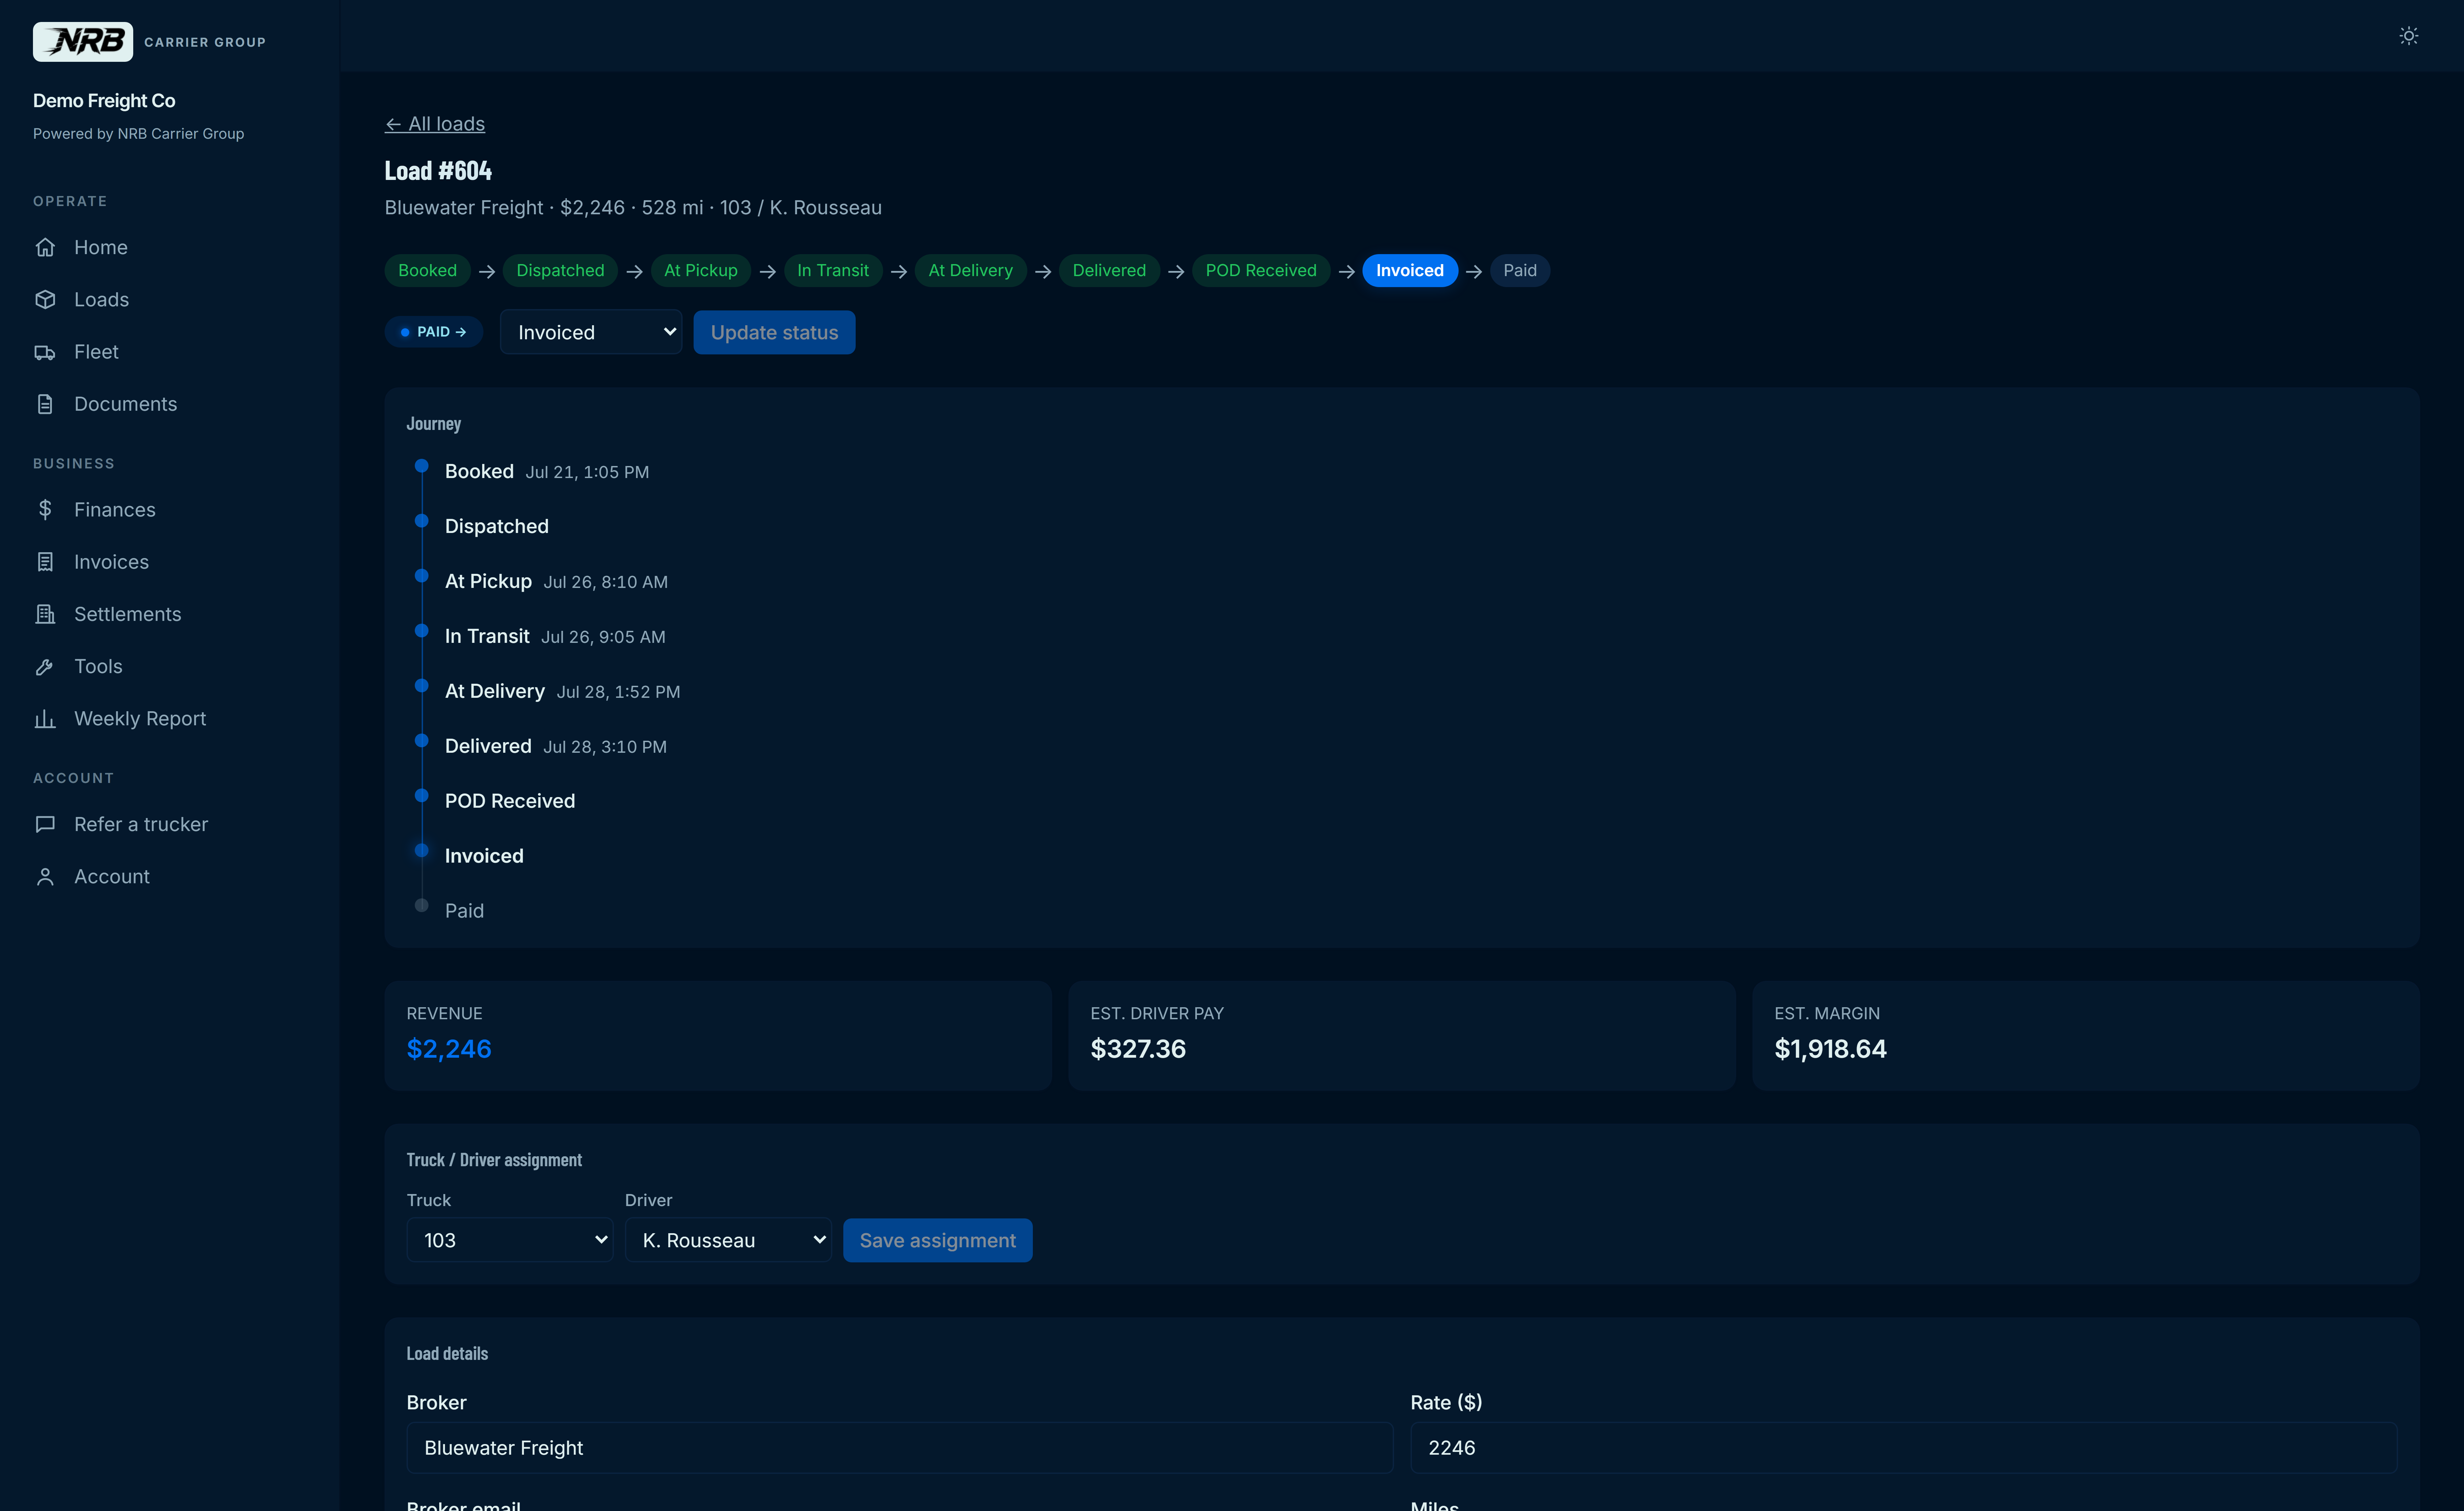Screen dimensions: 2464x1511
Task: Click the In Transit status pill
Action: (x=833, y=271)
